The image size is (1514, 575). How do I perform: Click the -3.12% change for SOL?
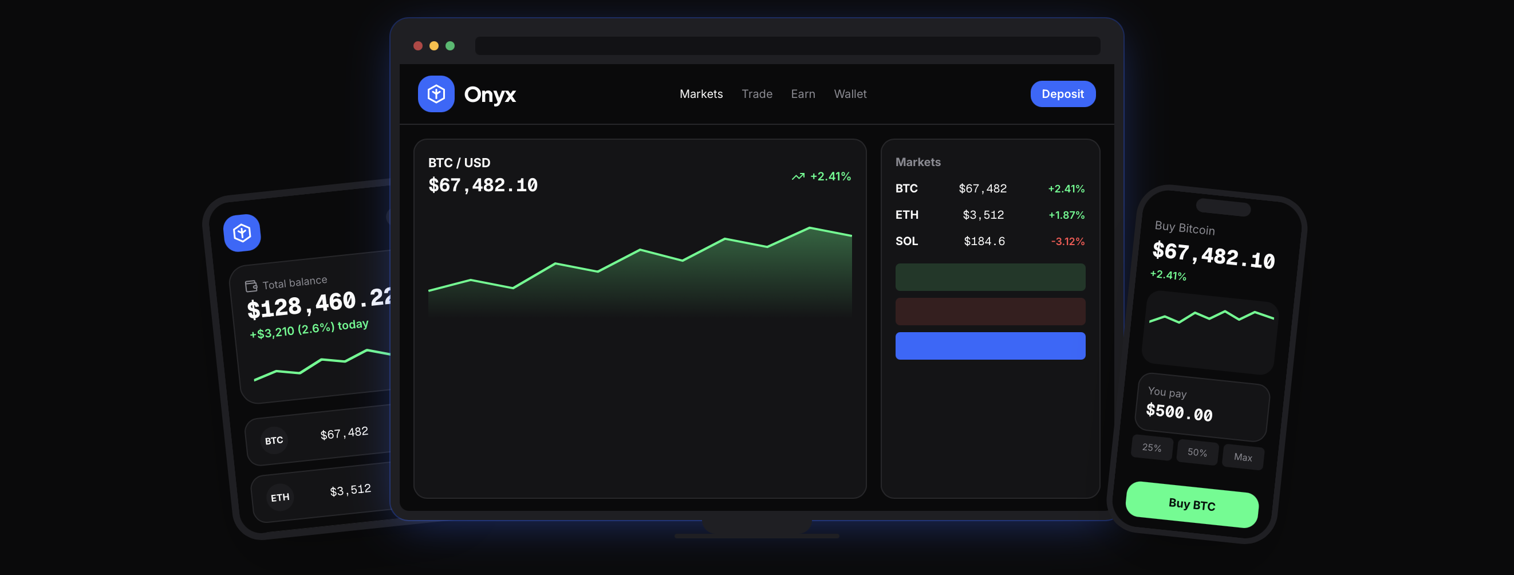tap(1067, 242)
